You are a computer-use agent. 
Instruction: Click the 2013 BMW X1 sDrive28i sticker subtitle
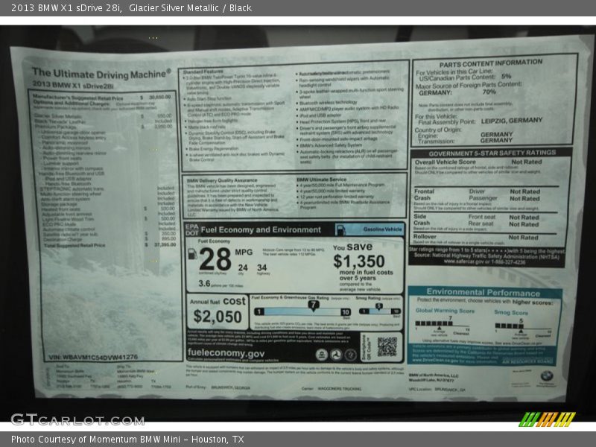[x=73, y=85]
